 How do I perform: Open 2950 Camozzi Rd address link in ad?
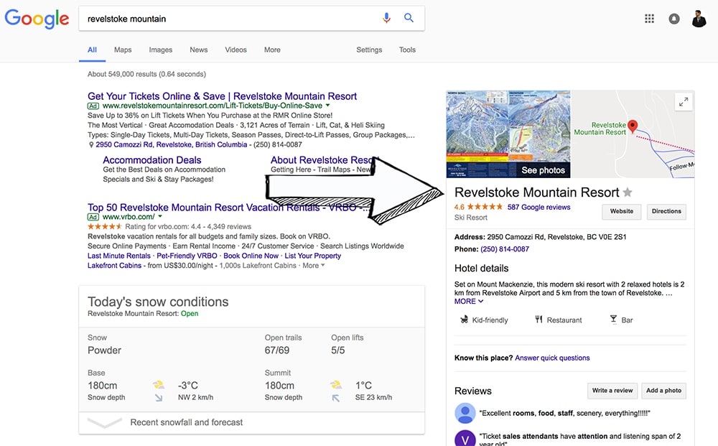(x=172, y=144)
